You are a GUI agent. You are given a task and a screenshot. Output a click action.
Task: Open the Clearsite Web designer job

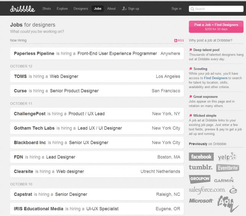pyautogui.click(x=97, y=171)
